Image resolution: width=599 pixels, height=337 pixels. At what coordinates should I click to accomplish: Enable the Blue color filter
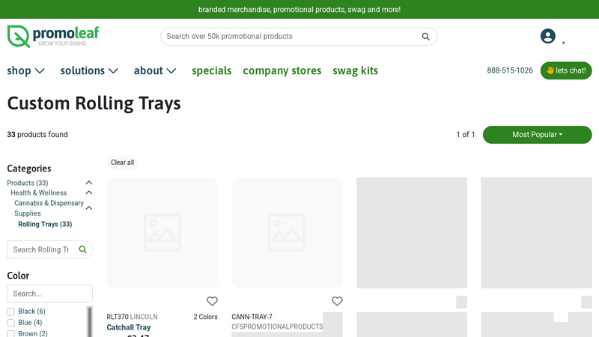[x=11, y=323]
